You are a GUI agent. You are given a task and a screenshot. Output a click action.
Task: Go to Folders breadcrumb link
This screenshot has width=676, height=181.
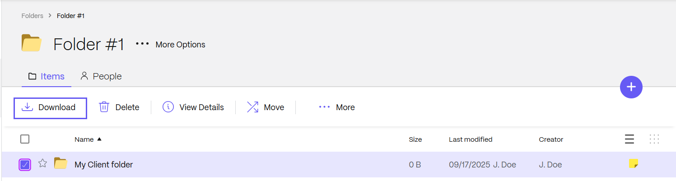tap(33, 16)
